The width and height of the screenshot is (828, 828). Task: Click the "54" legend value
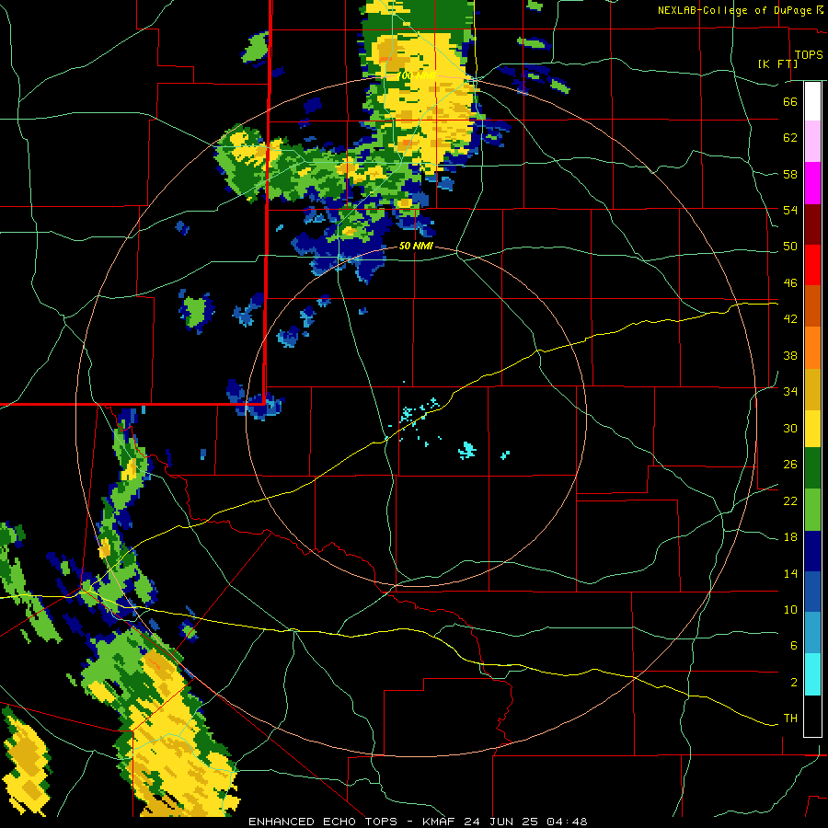point(790,210)
